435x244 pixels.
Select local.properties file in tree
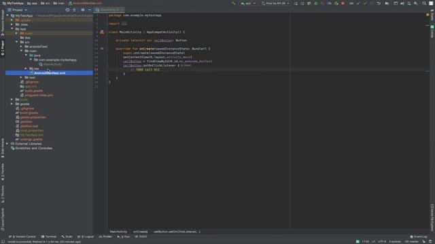point(29,131)
